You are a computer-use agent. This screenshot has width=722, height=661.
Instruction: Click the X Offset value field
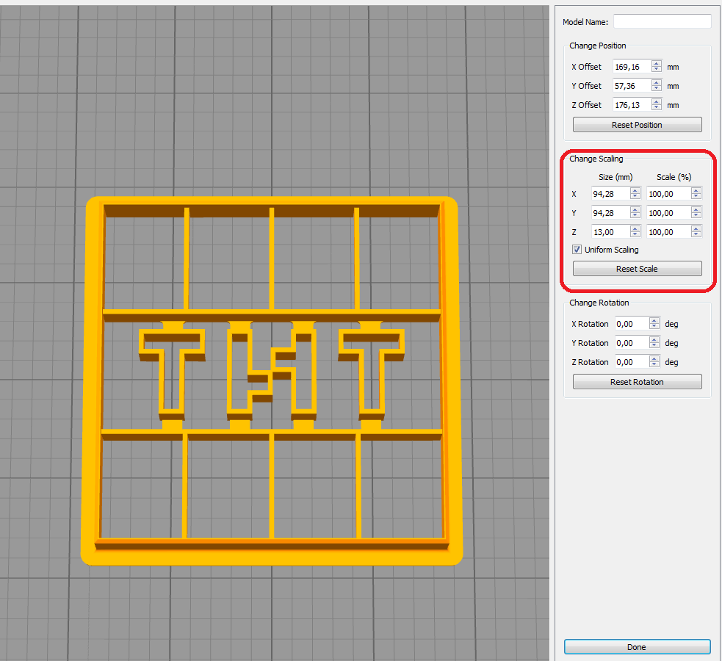click(632, 67)
